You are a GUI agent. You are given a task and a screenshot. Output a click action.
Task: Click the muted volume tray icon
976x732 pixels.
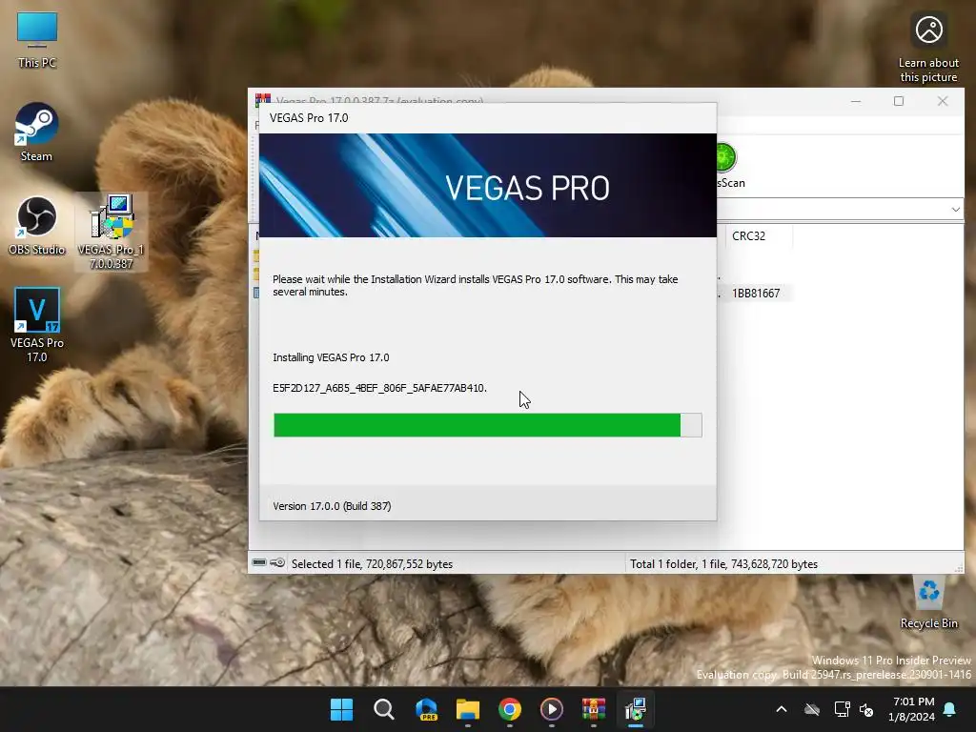point(865,709)
